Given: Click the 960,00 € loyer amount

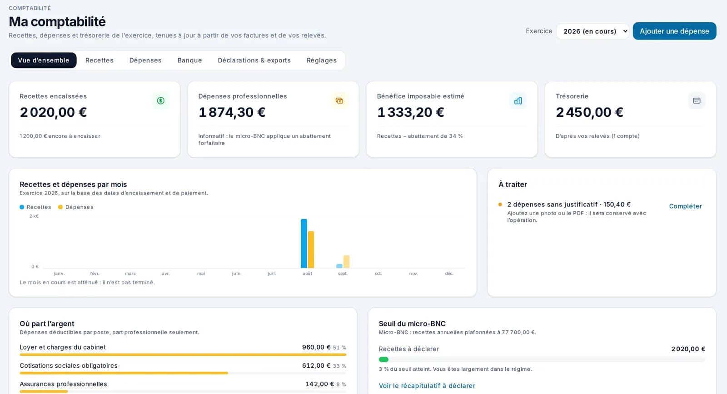Looking at the screenshot, I should [316, 347].
